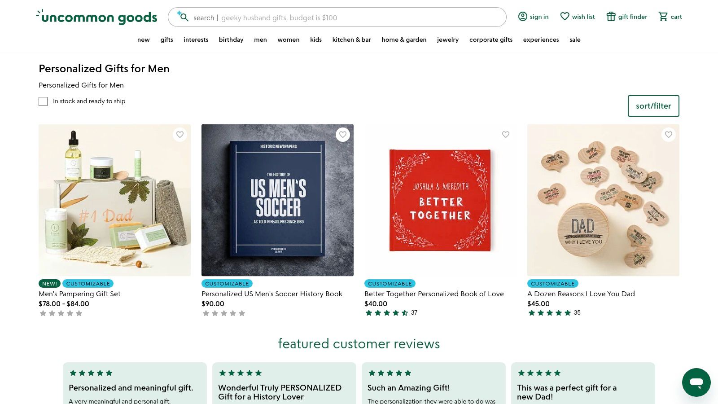Click the search magnifier icon
718x404 pixels.
(184, 18)
